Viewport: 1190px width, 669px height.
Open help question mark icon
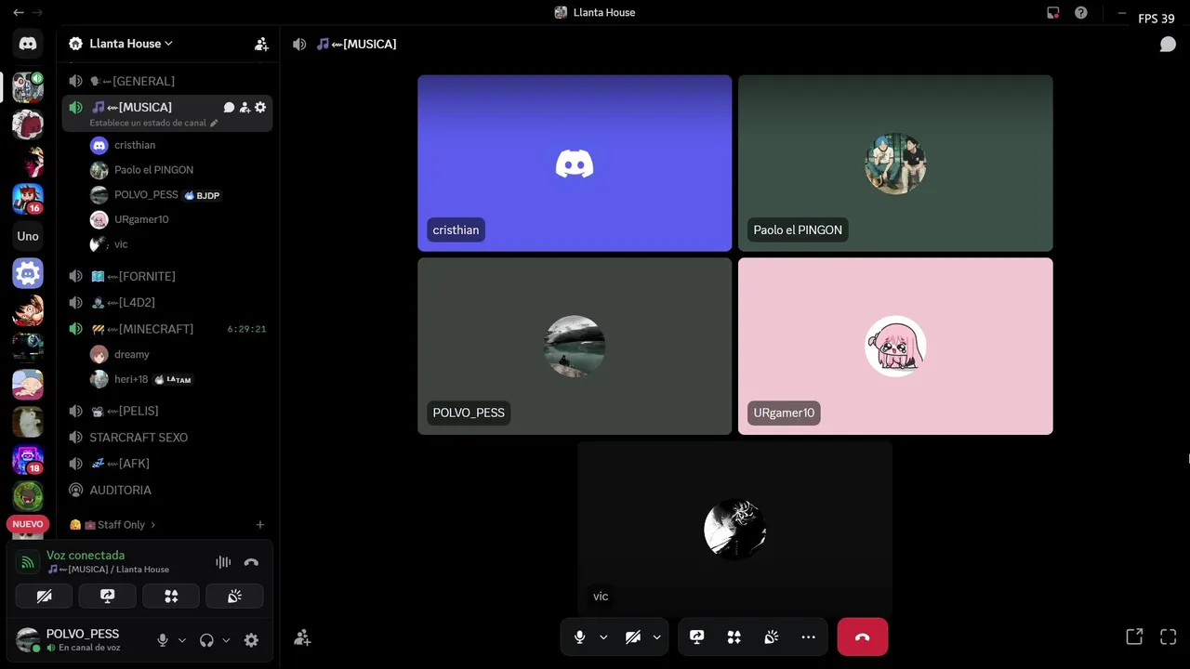(x=1080, y=13)
